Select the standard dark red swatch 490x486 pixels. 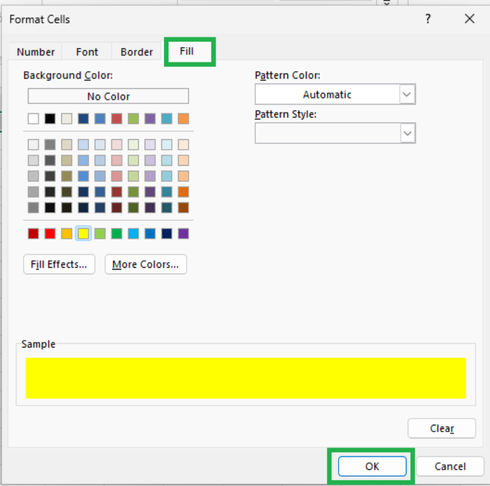pos(33,234)
